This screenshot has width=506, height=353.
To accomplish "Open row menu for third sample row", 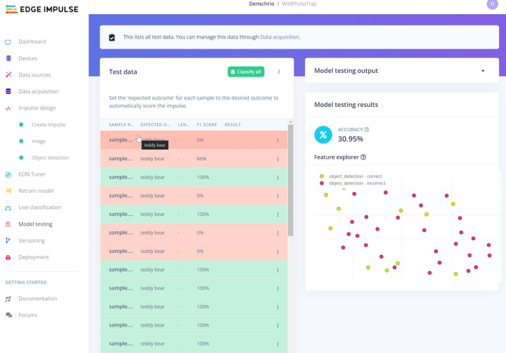I will pyautogui.click(x=278, y=177).
